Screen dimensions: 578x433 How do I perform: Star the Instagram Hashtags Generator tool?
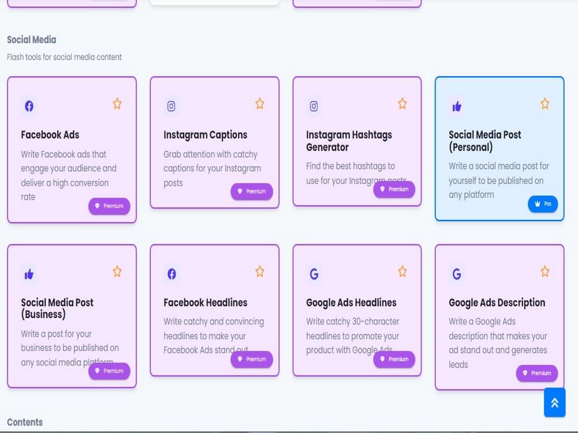pos(402,103)
